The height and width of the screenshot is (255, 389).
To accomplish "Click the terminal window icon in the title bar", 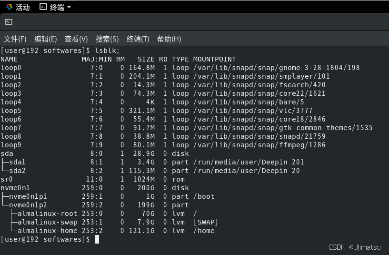I will tap(9, 22).
